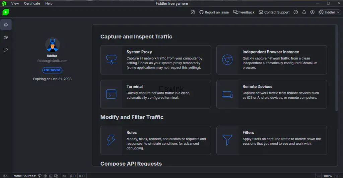Open the Certificate menu
This screenshot has width=343, height=178.
tap(32, 3)
